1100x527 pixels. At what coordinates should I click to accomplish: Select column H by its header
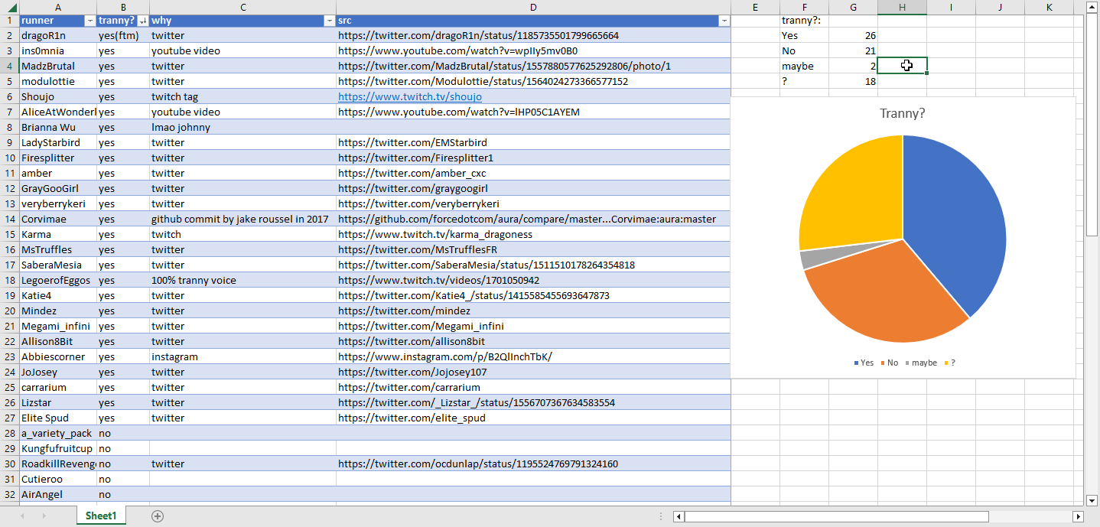point(902,7)
